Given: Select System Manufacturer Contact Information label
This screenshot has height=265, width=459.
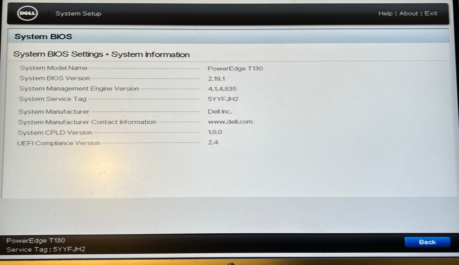Looking at the screenshot, I should (87, 122).
